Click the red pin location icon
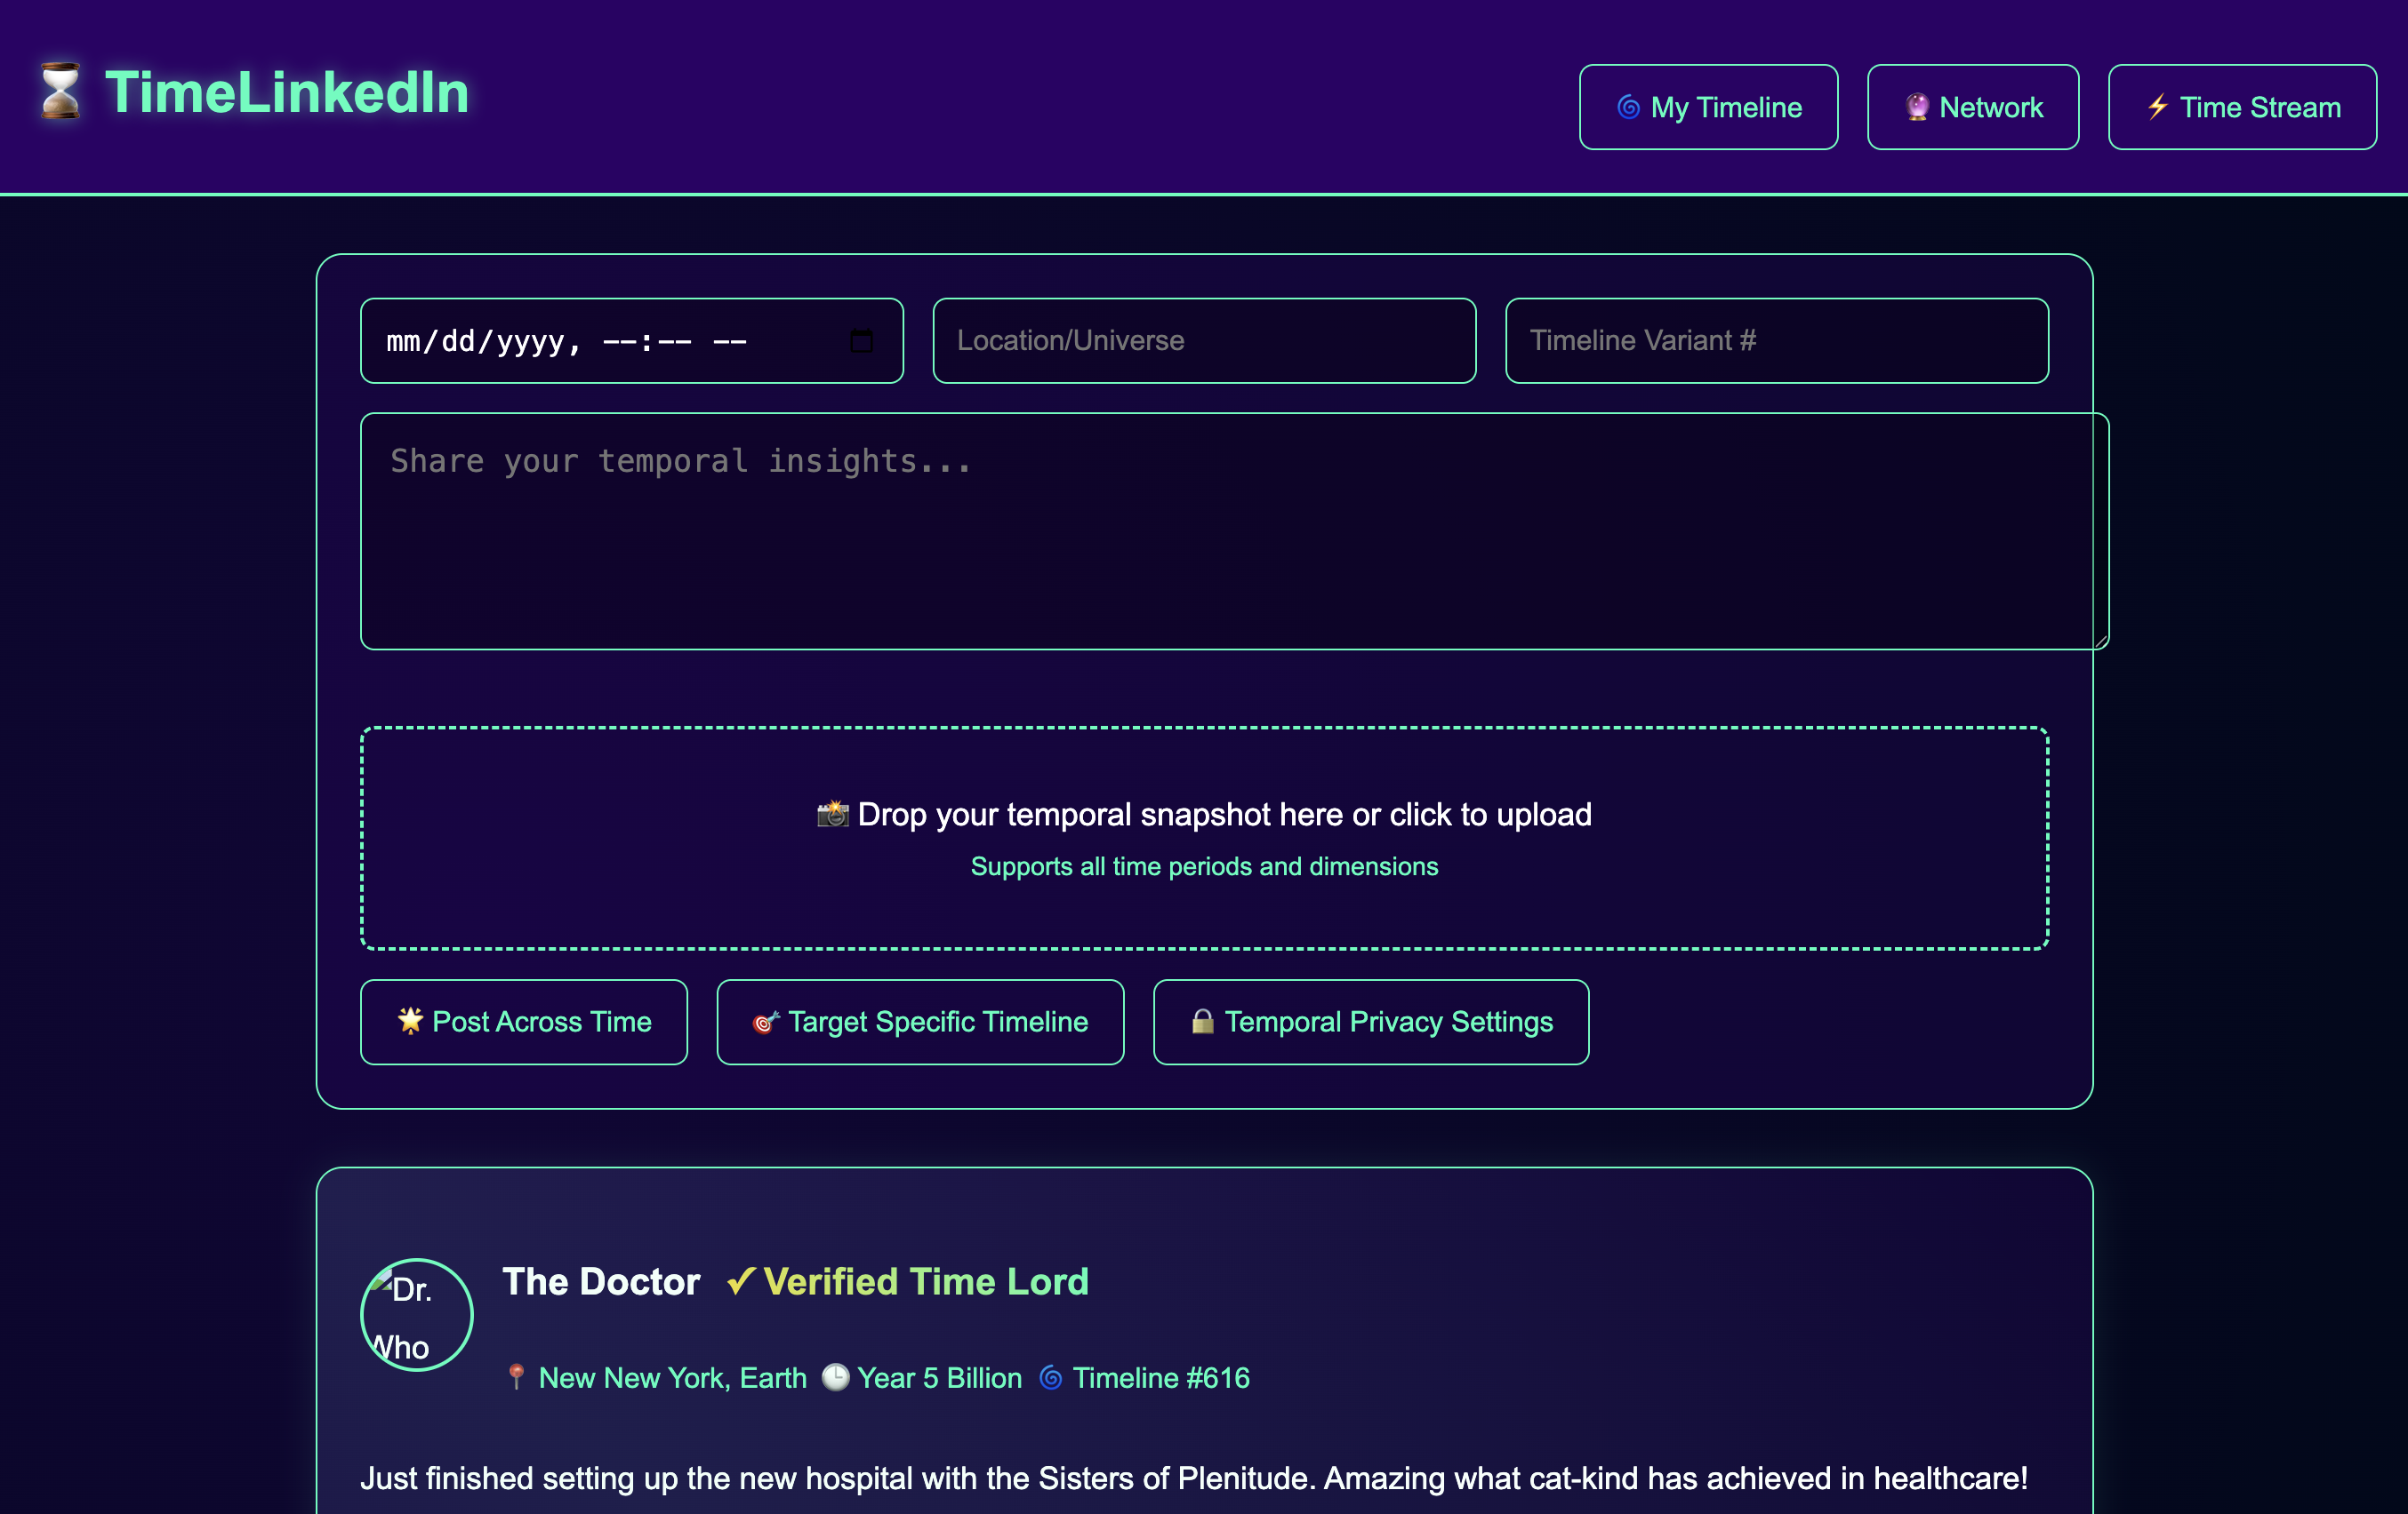Viewport: 2408px width, 1514px height. pos(516,1377)
